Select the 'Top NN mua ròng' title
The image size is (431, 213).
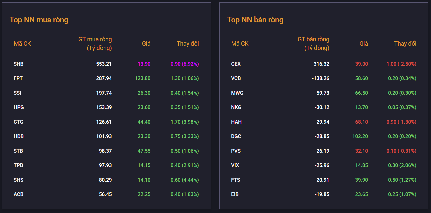(x=39, y=20)
